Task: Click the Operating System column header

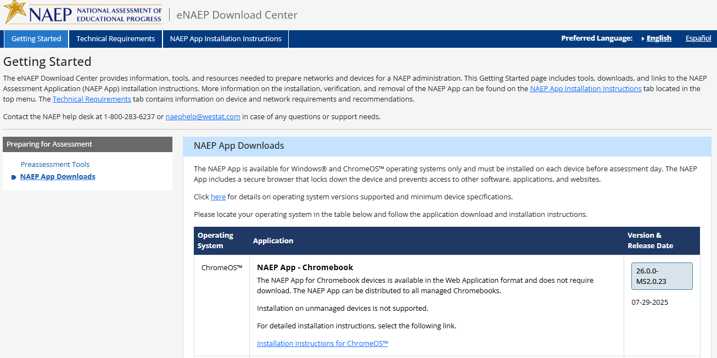Action: coord(215,240)
